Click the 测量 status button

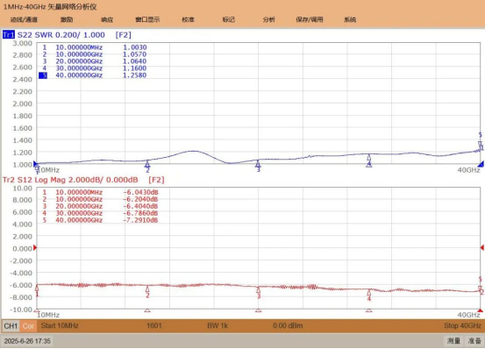point(453,340)
